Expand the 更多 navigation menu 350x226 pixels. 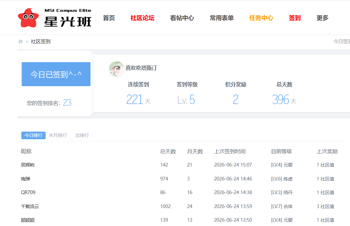(322, 18)
